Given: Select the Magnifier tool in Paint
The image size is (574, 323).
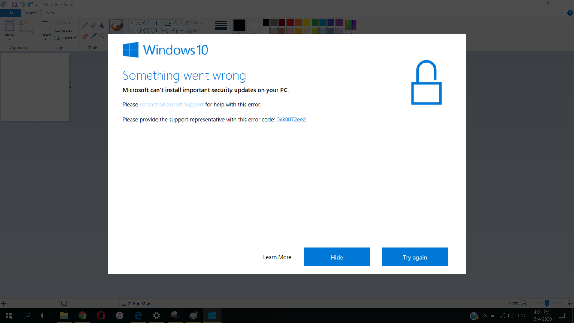Looking at the screenshot, I should pos(102,36).
